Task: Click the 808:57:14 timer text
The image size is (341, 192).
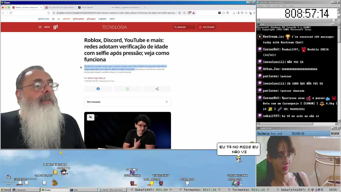Action: click(x=307, y=13)
